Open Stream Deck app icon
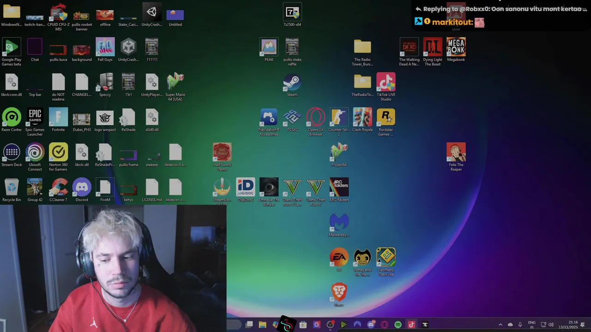This screenshot has height=332, width=591. 12,156
